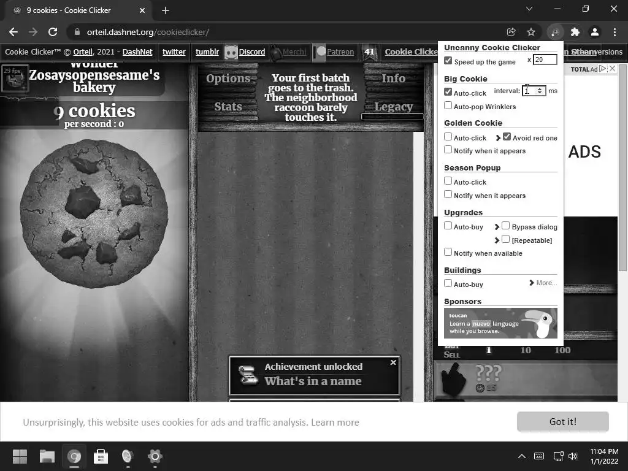Dismiss the achievement unlocked notification
This screenshot has width=628, height=471.
coord(393,362)
